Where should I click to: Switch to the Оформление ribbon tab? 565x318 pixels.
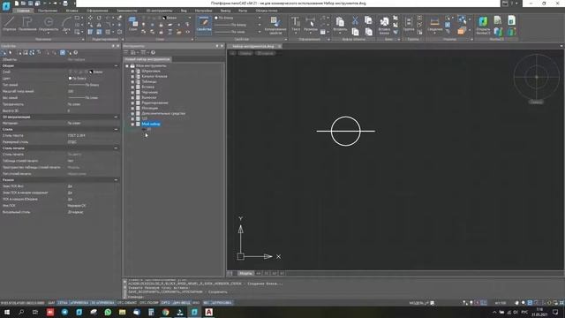[x=97, y=11]
